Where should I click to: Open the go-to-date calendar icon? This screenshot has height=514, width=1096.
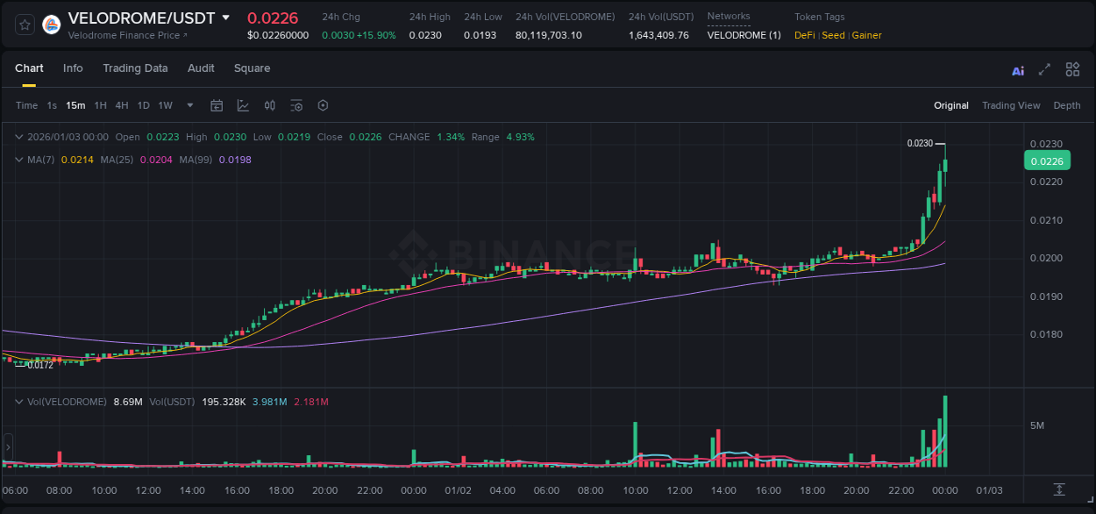click(217, 105)
